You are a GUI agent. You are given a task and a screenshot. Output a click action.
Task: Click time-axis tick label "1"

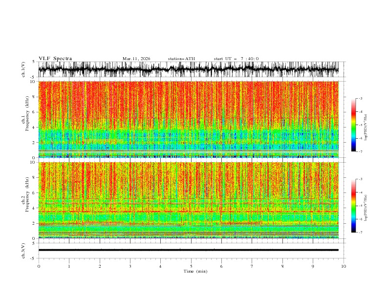point(69,266)
